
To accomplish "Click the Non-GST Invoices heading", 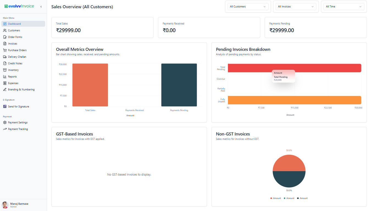I will point(233,134).
